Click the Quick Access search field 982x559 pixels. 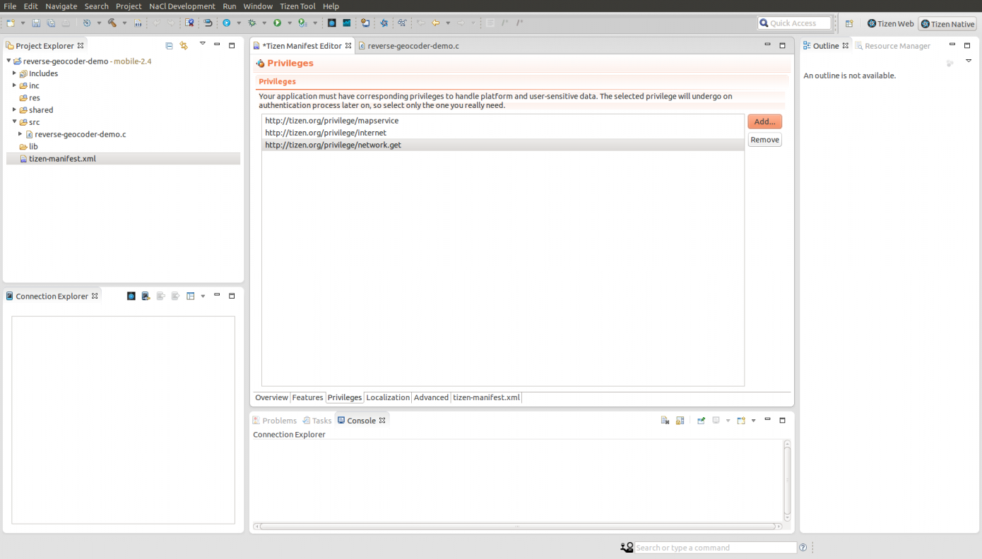[795, 23]
